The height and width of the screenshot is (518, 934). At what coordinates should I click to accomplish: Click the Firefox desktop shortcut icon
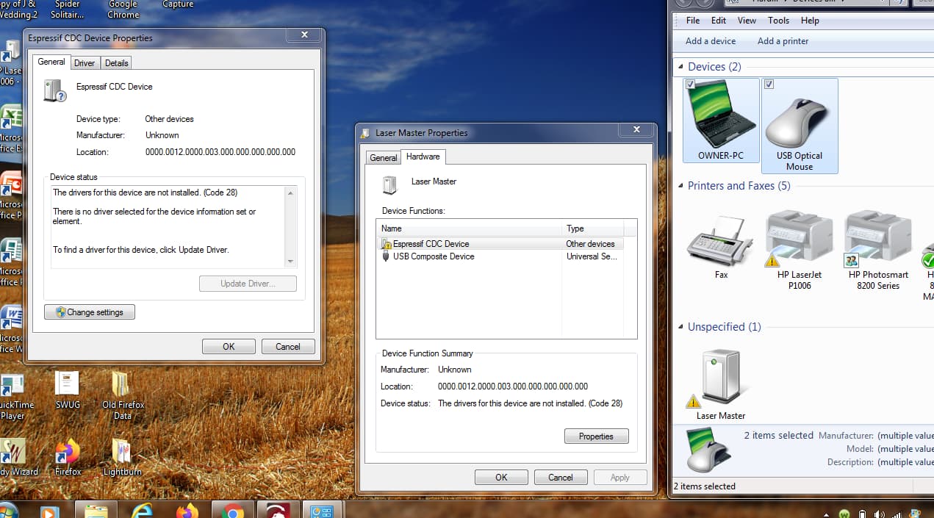pos(68,452)
